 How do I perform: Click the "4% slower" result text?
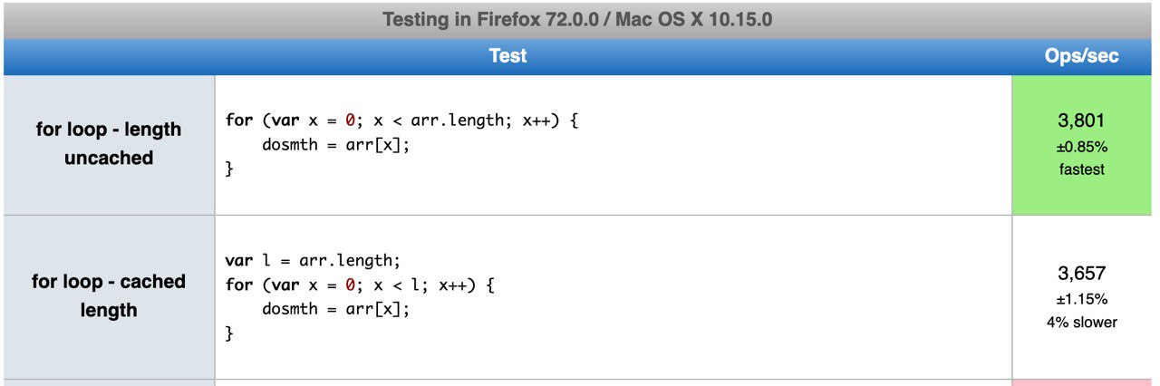click(1082, 322)
